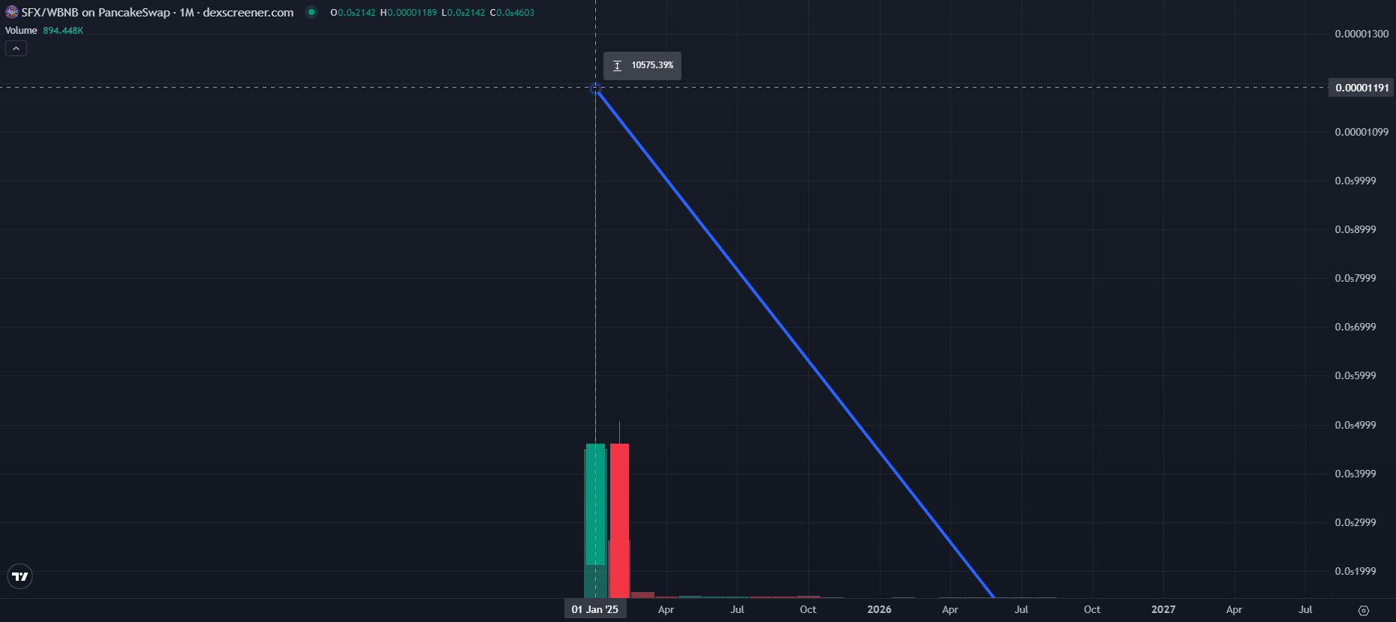The image size is (1396, 622).
Task: Open the TradingView logo link
Action: 20,576
